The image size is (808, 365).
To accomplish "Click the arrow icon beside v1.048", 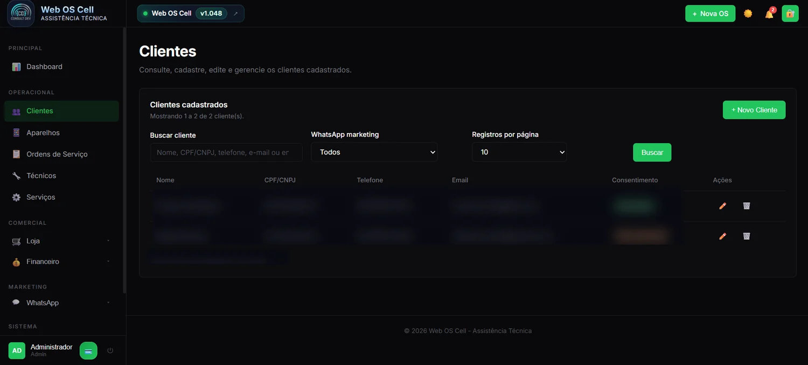I will [x=235, y=13].
